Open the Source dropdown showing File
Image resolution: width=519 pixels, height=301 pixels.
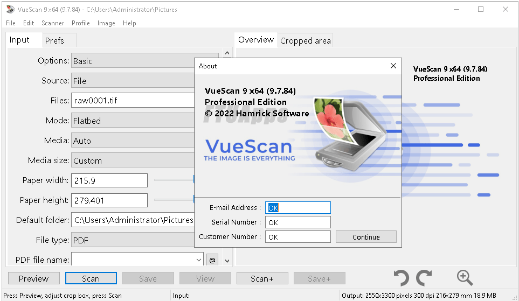point(133,81)
